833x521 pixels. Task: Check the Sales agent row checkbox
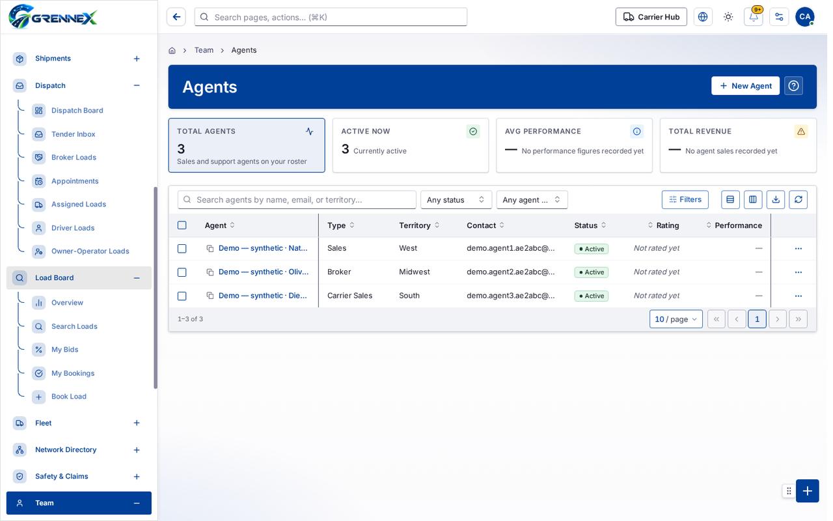point(182,249)
